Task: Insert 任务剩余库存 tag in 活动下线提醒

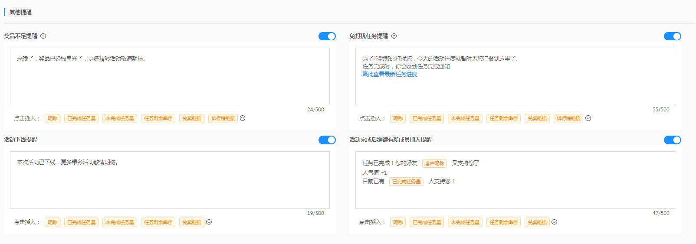Action: 158,222
